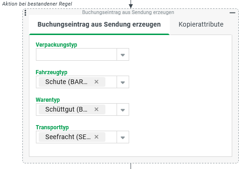Switch to the Kopierattribute tab
The height and width of the screenshot is (169, 242).
(x=201, y=24)
